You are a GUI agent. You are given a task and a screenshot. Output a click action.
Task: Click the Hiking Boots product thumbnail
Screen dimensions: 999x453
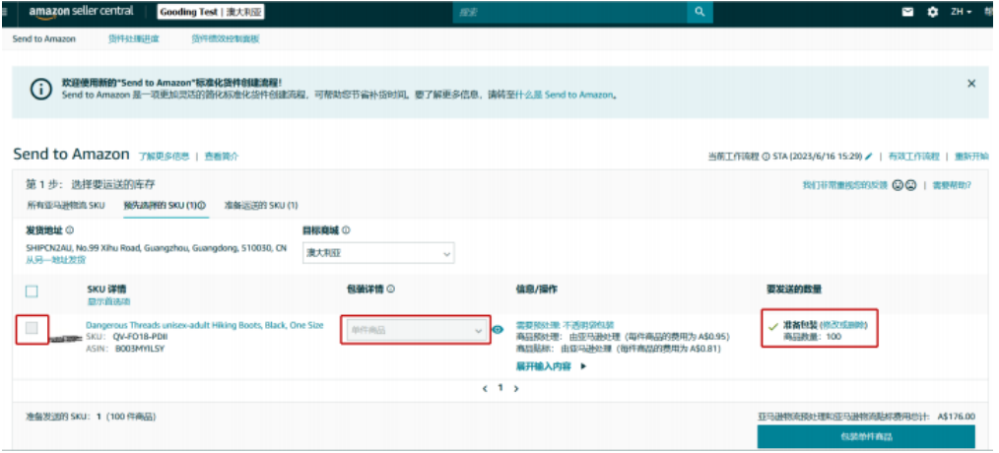pyautogui.click(x=64, y=339)
